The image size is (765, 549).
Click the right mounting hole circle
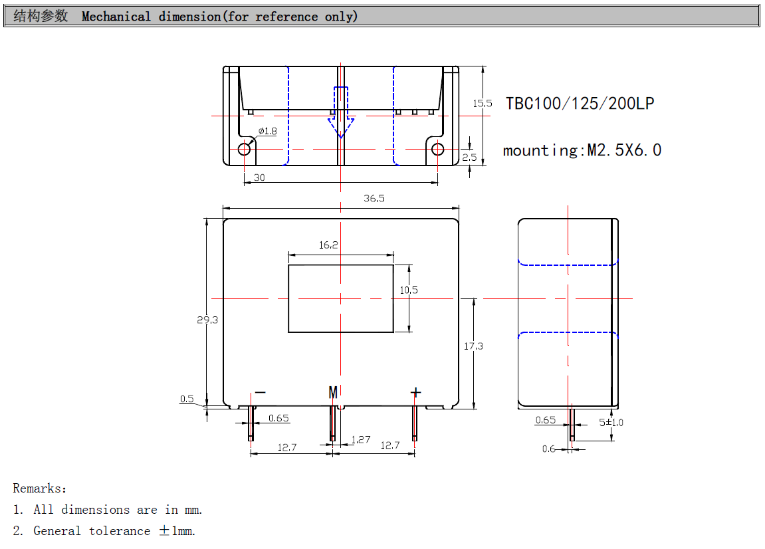pyautogui.click(x=437, y=149)
